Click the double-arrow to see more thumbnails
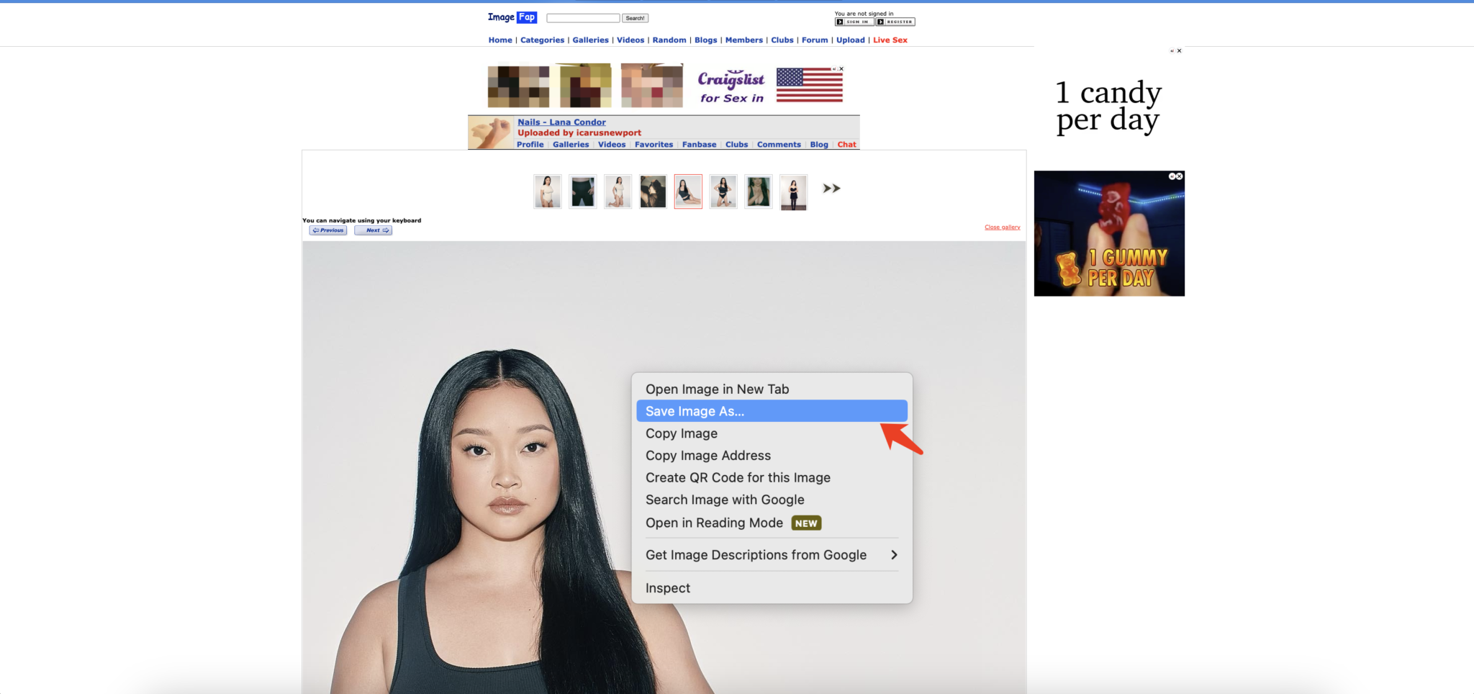This screenshot has height=694, width=1474. (x=831, y=188)
